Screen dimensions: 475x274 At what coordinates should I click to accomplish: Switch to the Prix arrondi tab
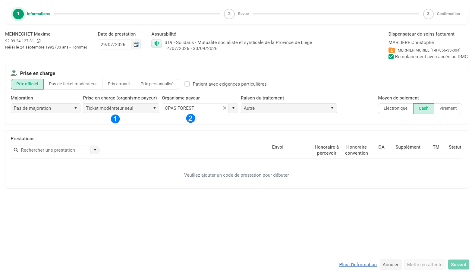point(119,84)
